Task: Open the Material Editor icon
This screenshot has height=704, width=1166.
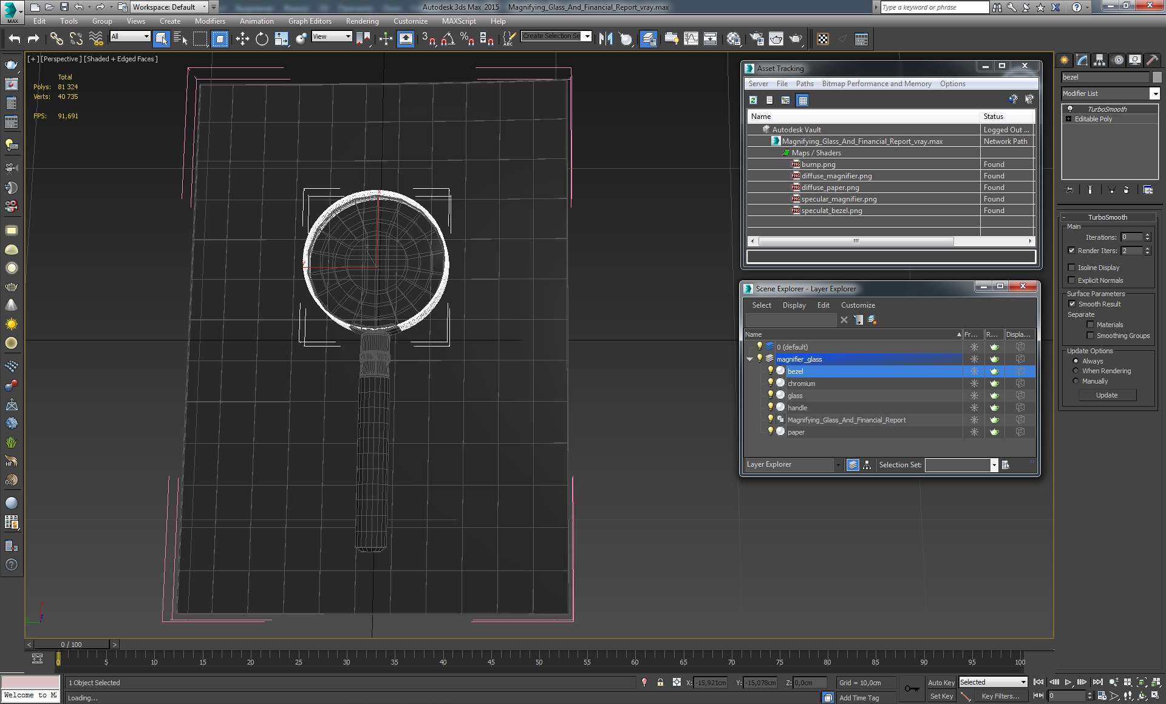Action: point(733,39)
